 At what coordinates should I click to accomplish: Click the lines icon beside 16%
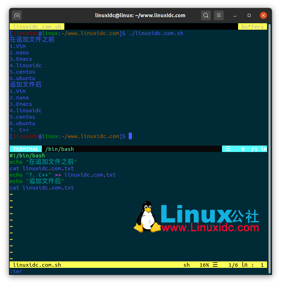click(215, 265)
